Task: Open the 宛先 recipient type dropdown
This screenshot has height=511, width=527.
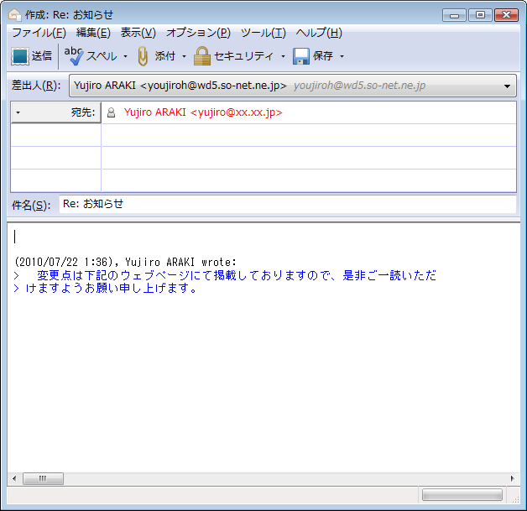Action: 18,112
